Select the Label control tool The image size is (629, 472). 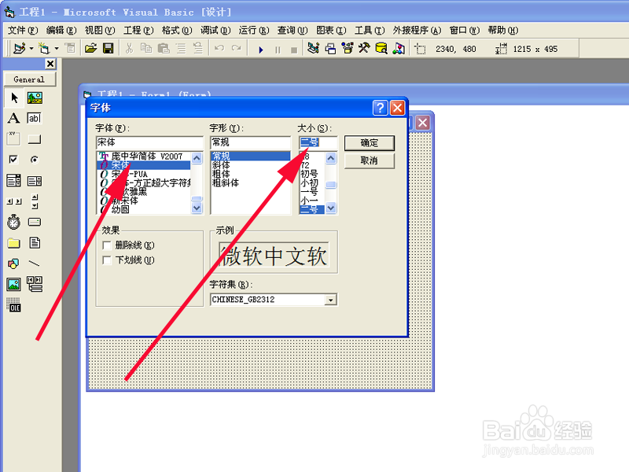coord(13,119)
